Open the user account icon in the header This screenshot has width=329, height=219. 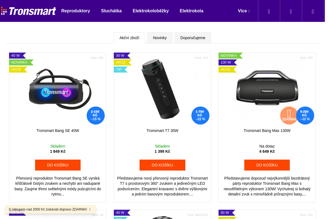291,11
